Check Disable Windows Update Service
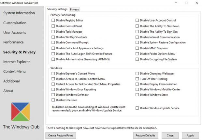The image size is (202, 140). coord(137,108)
